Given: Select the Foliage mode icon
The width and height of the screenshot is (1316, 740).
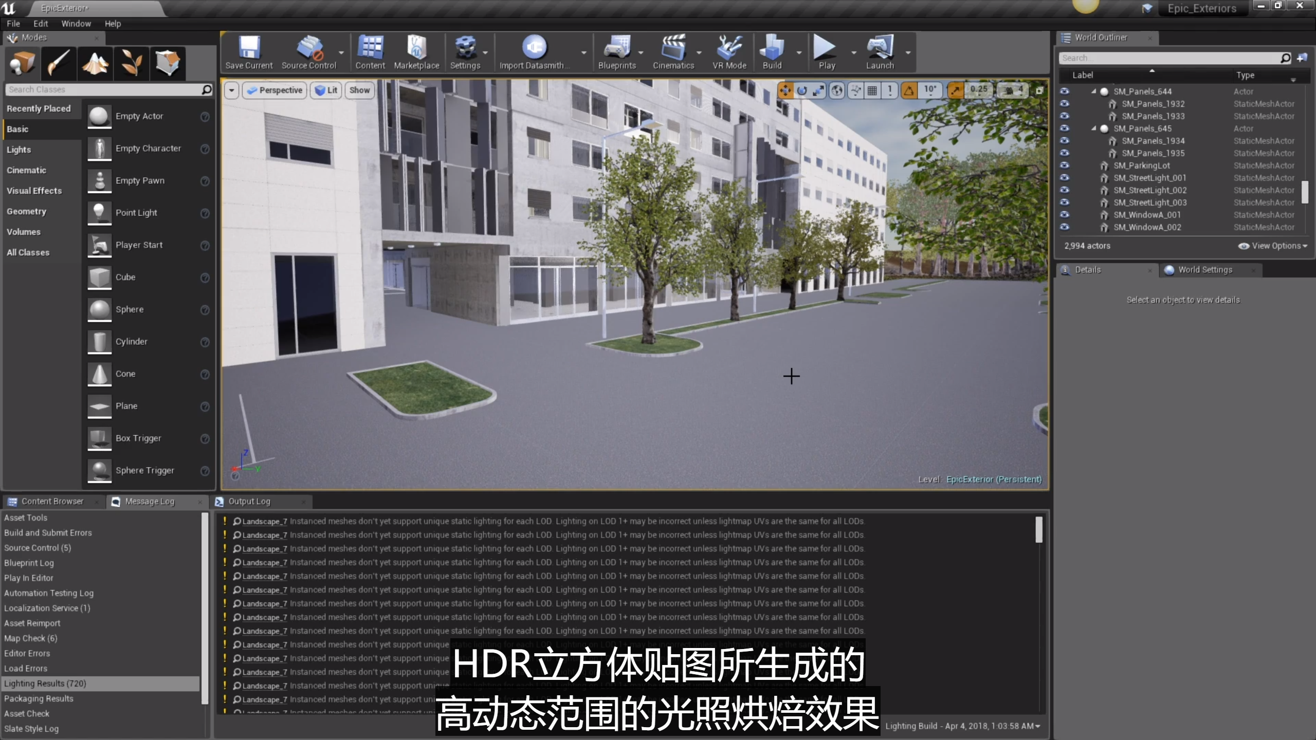Looking at the screenshot, I should (132, 64).
